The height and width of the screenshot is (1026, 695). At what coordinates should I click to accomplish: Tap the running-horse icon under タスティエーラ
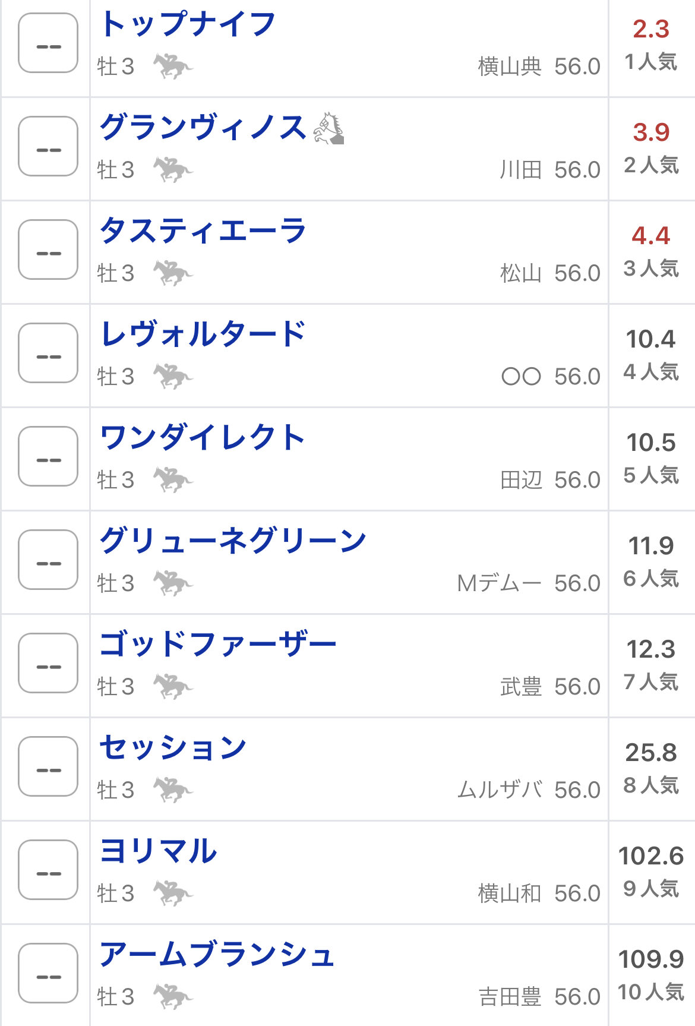pyautogui.click(x=173, y=273)
